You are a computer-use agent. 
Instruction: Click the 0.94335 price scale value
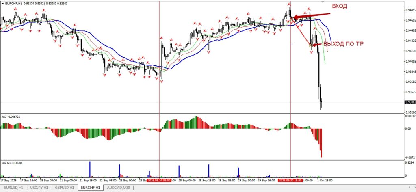pos(410,41)
